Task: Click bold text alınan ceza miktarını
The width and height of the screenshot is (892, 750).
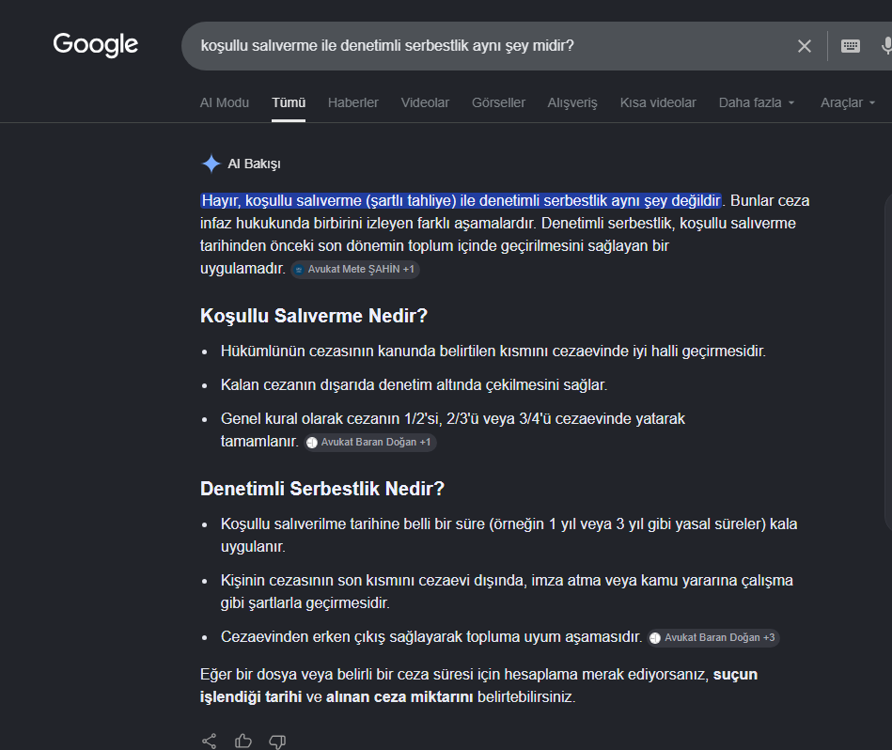Action: click(x=399, y=697)
